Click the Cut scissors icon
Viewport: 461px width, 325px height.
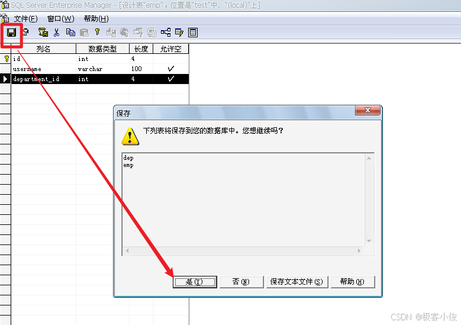(56, 33)
